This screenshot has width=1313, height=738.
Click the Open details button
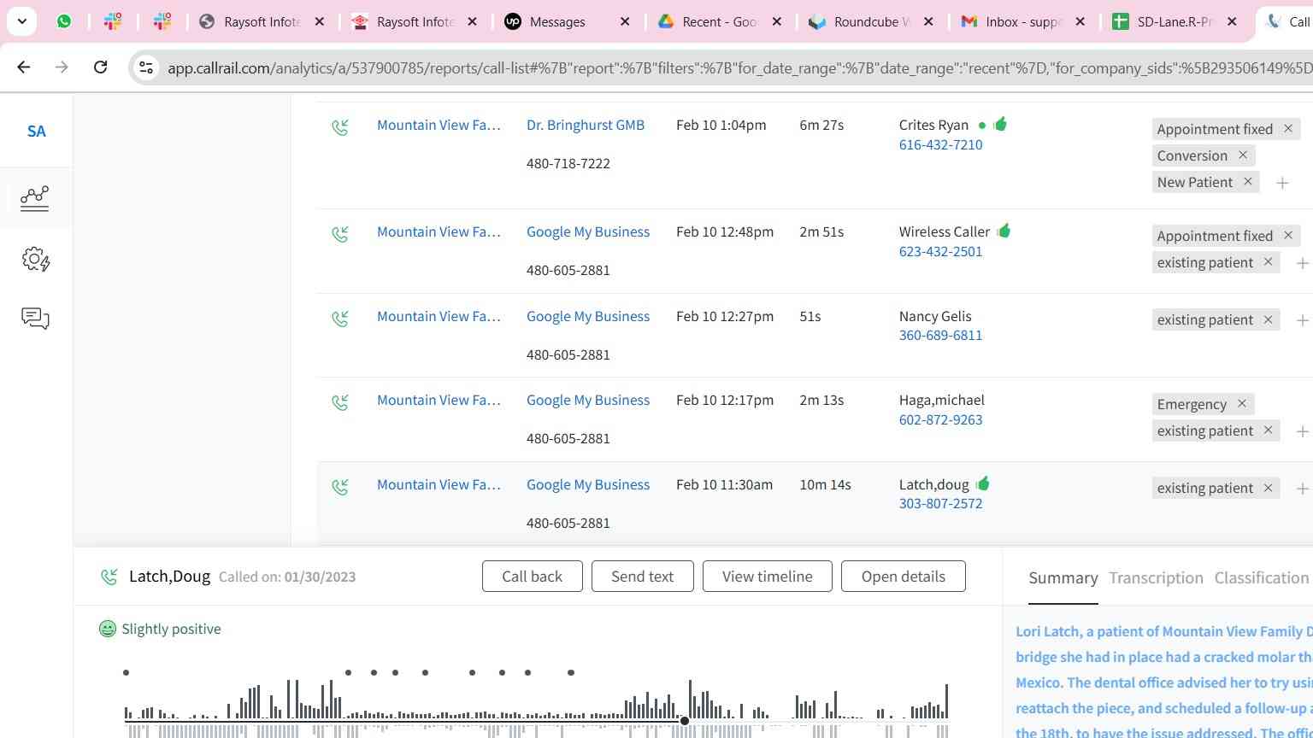[904, 577]
